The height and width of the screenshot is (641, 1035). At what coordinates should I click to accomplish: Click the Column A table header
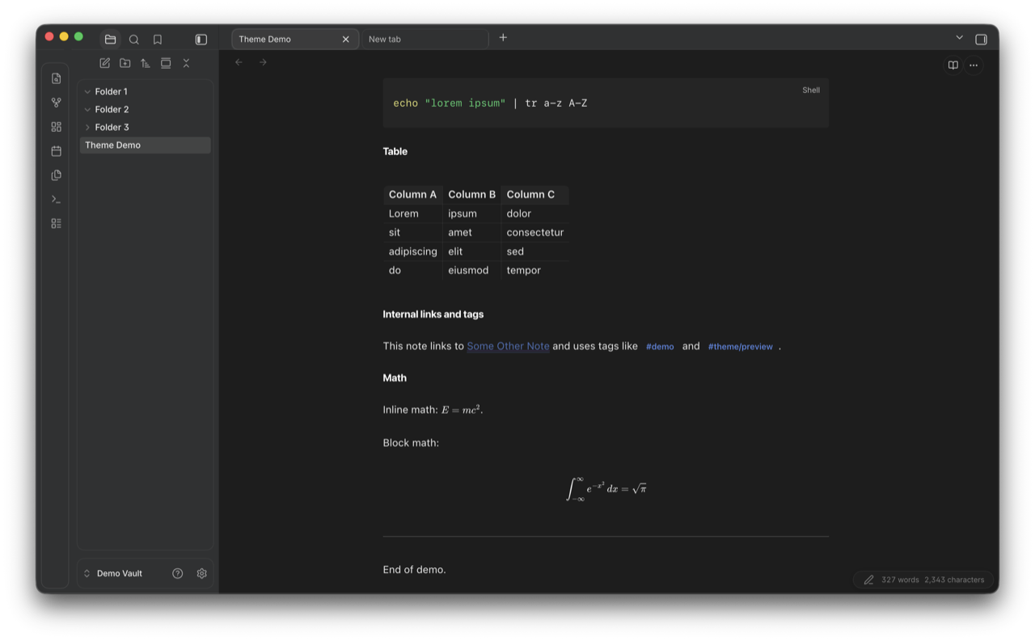click(x=412, y=195)
